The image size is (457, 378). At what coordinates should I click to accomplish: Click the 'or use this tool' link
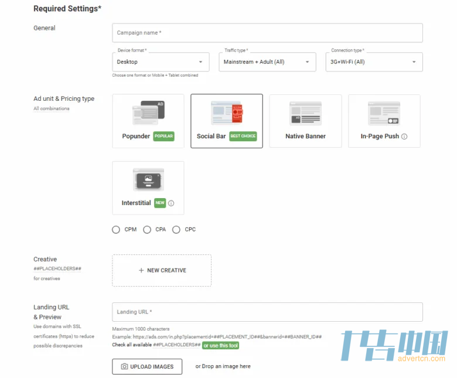click(221, 346)
